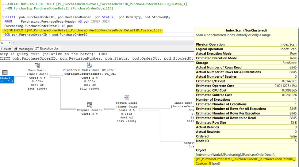Click the ON join condition line
299x167 pixels.
[46, 35]
